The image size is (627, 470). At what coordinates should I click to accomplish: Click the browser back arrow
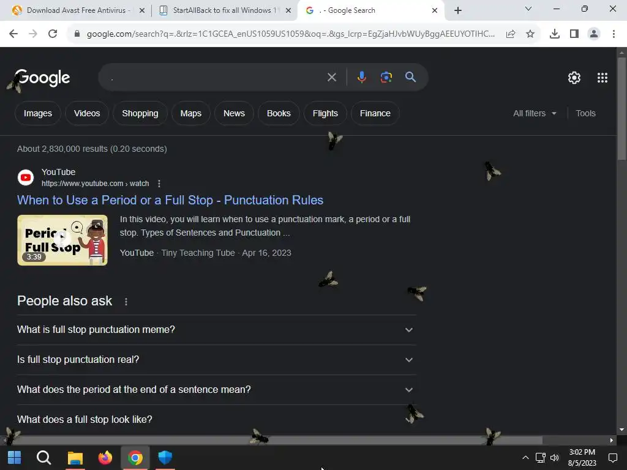click(x=13, y=34)
